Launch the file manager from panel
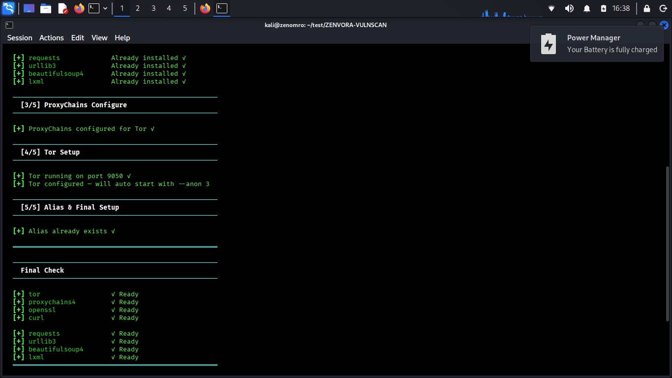Image resolution: width=672 pixels, height=378 pixels. [x=46, y=8]
